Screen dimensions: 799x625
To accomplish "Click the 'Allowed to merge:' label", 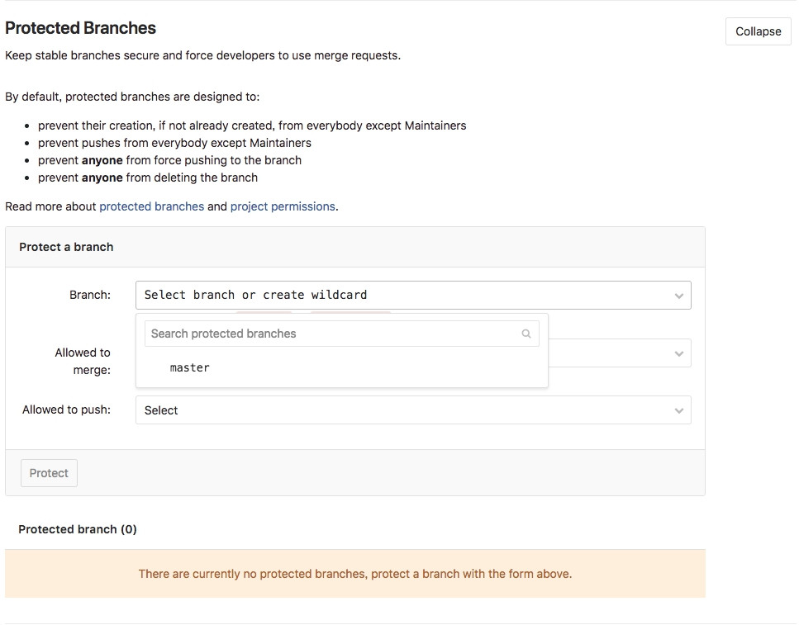I will [x=83, y=361].
